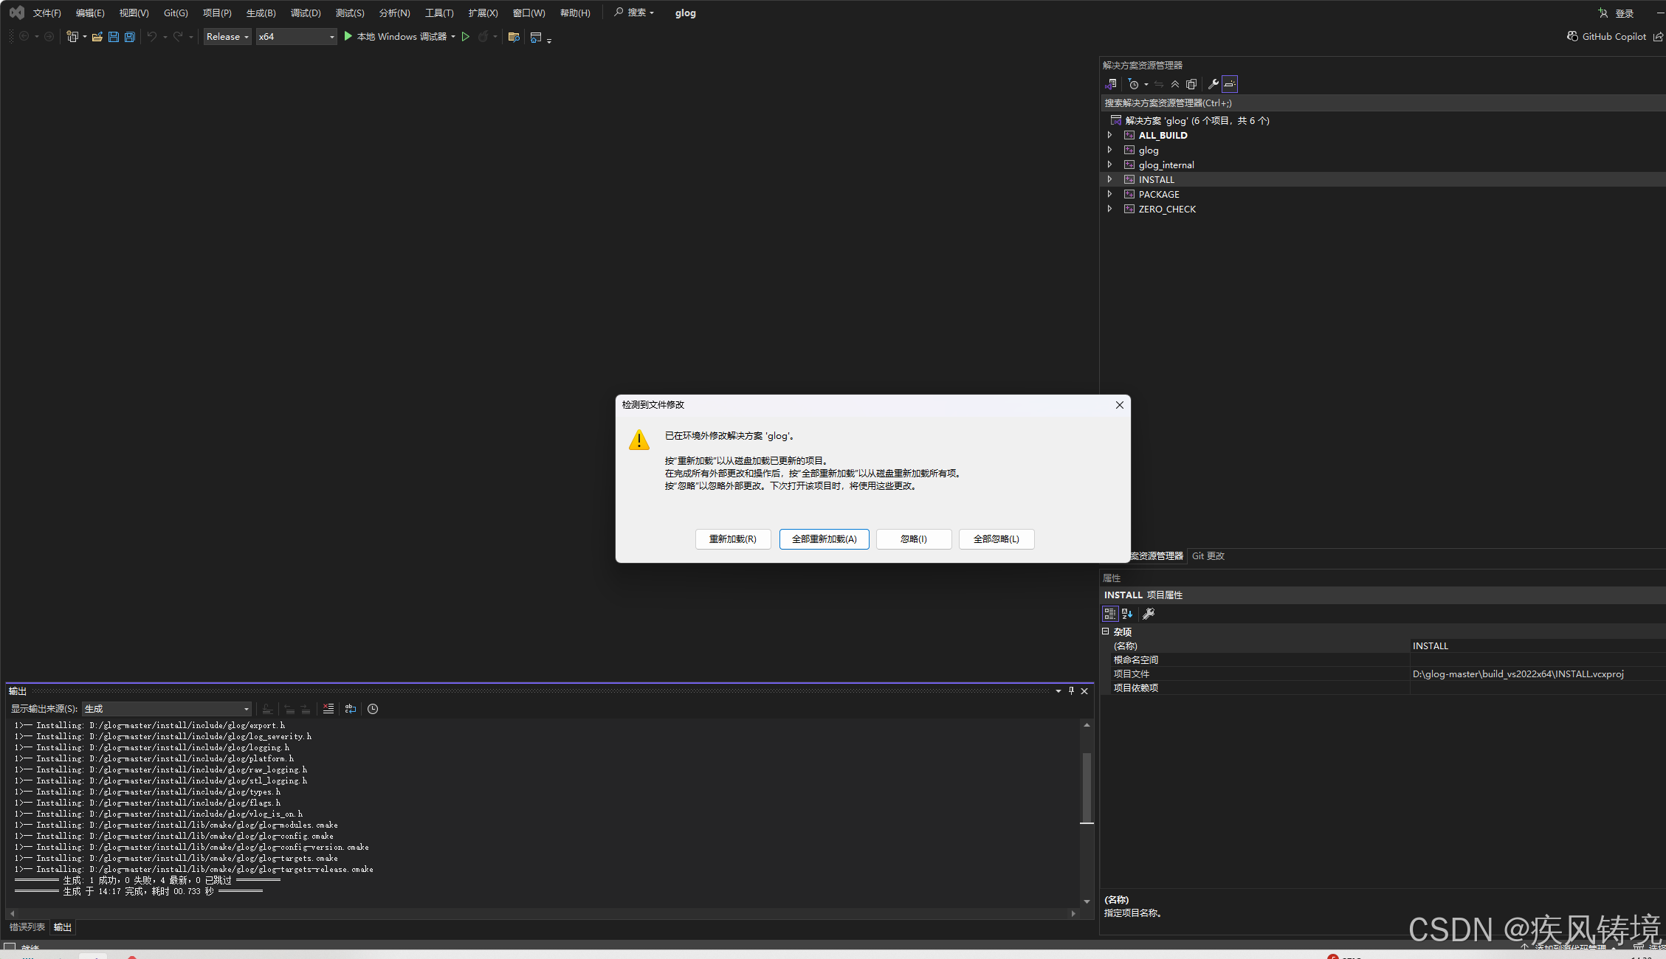This screenshot has height=959, width=1666.
Task: Open the Release configuration dropdown
Action: click(227, 37)
